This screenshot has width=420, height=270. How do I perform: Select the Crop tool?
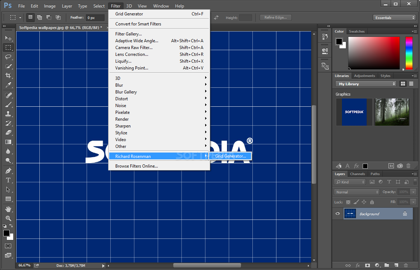coord(8,75)
